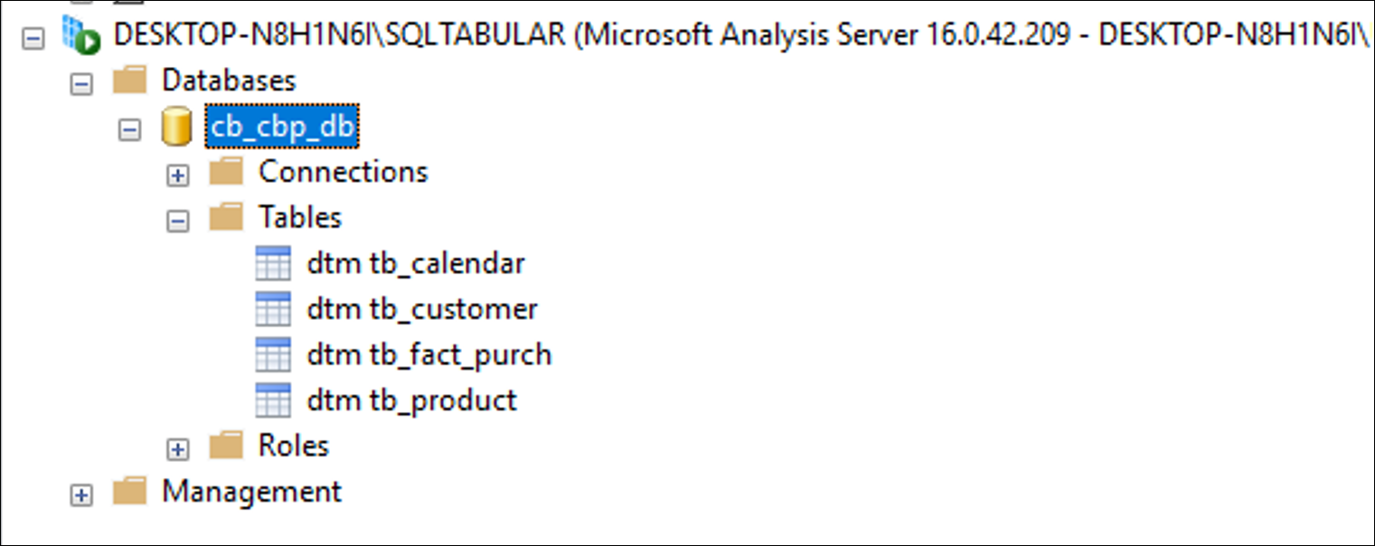This screenshot has width=1375, height=546.
Task: Click the yellow cb_cbp_db database cylinder icon
Action: coord(176,127)
